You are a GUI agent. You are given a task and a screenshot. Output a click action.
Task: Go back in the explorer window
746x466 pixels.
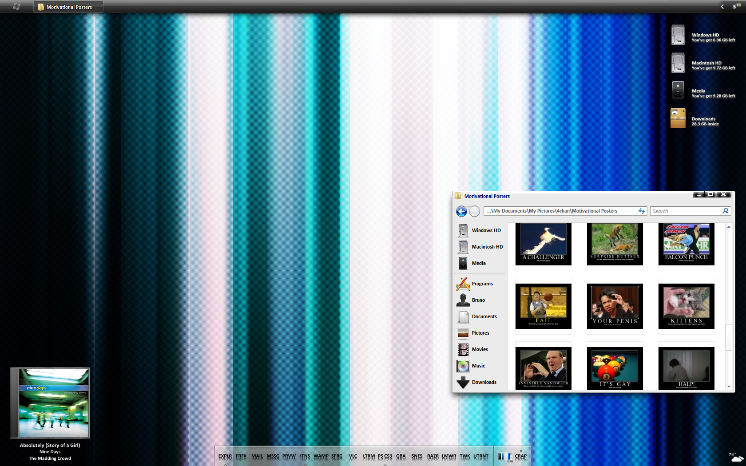pos(462,211)
